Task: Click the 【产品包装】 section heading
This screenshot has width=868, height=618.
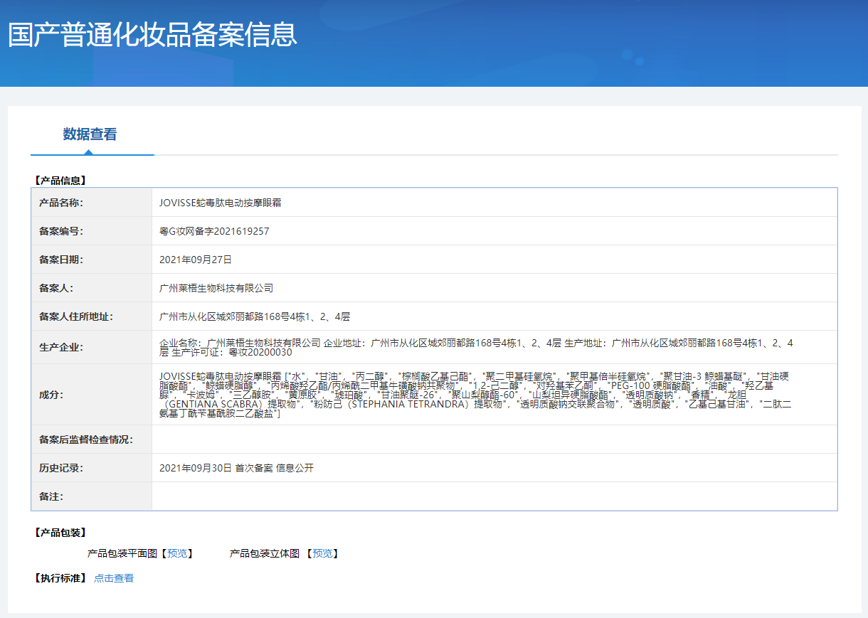Action: (x=60, y=533)
